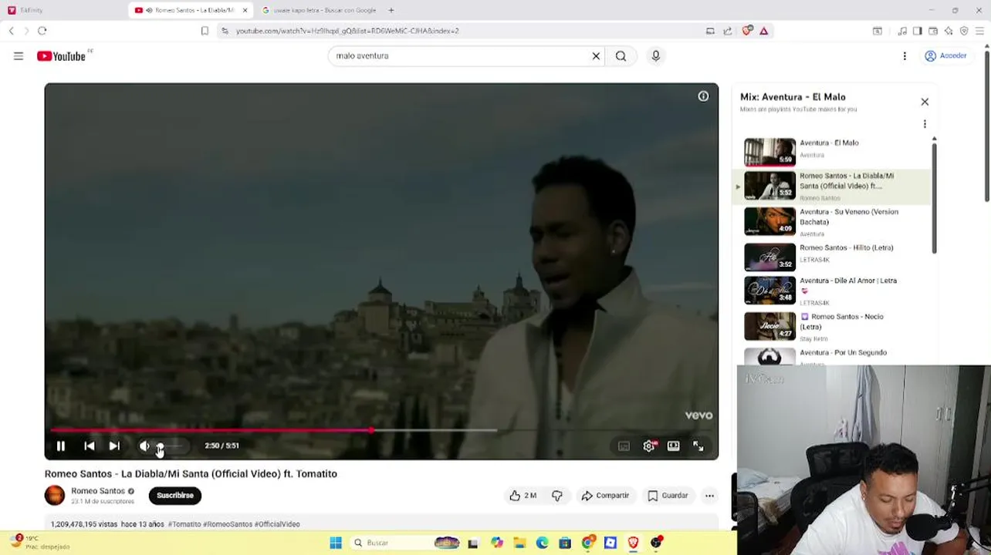Open a new browser tab
Viewport: 991px width, 555px height.
(391, 10)
